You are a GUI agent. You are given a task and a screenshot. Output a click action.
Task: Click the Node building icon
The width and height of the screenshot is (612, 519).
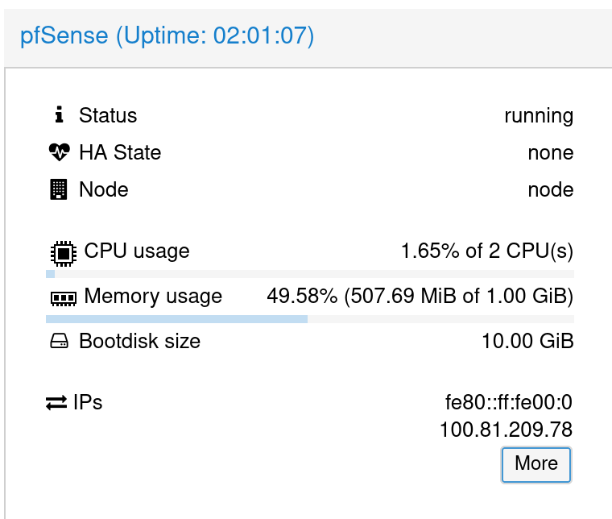[59, 190]
